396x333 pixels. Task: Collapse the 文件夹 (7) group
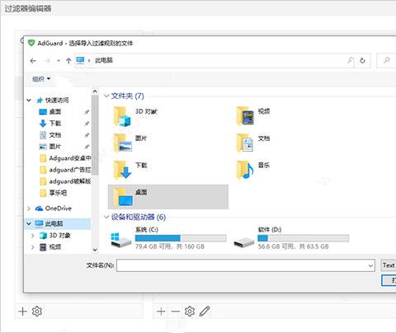coord(106,96)
